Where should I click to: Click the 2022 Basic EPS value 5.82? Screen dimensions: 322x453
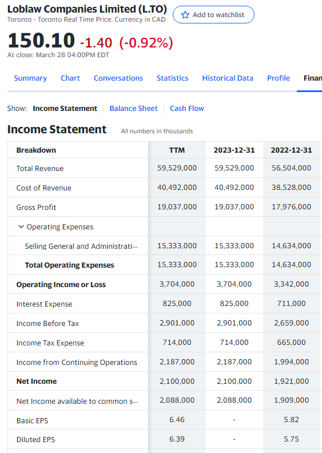click(291, 419)
